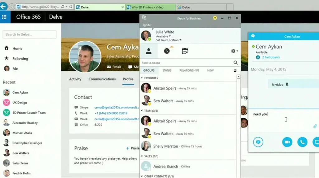
Task: Collapse the TEAM (0/3) group
Action: click(x=142, y=111)
